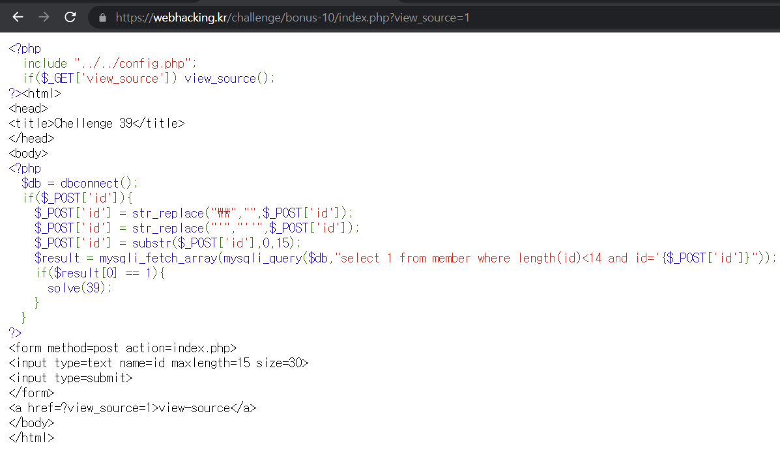Click the '<body>' tag line

coord(29,153)
